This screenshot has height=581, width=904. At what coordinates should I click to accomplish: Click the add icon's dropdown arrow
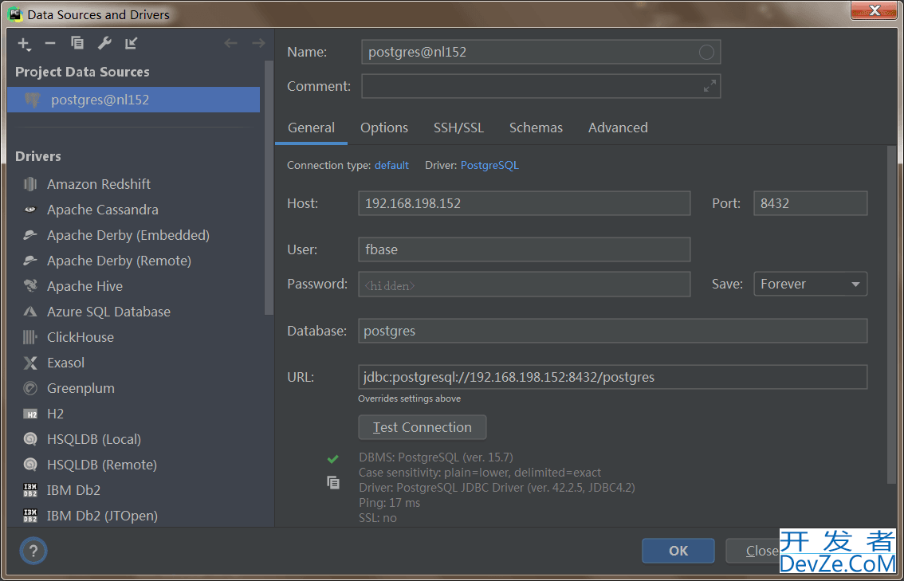point(29,51)
